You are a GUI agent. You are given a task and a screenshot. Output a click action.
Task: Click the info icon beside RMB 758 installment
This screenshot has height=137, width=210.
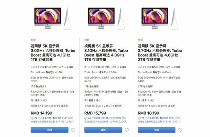click(x=139, y=118)
